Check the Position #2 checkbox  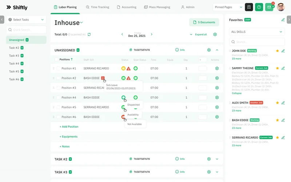click(x=58, y=78)
